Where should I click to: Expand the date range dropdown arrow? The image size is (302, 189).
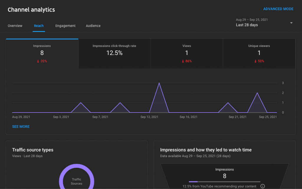291,23
